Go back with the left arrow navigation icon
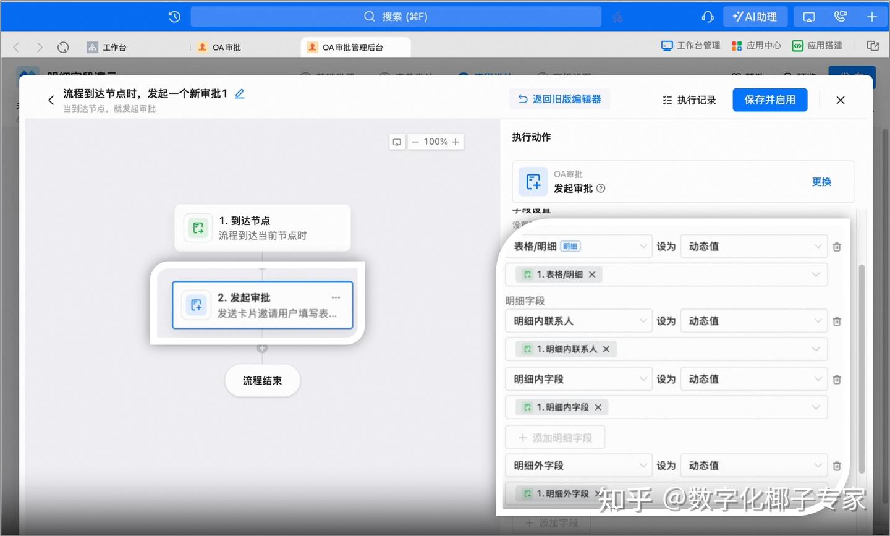 pos(16,47)
